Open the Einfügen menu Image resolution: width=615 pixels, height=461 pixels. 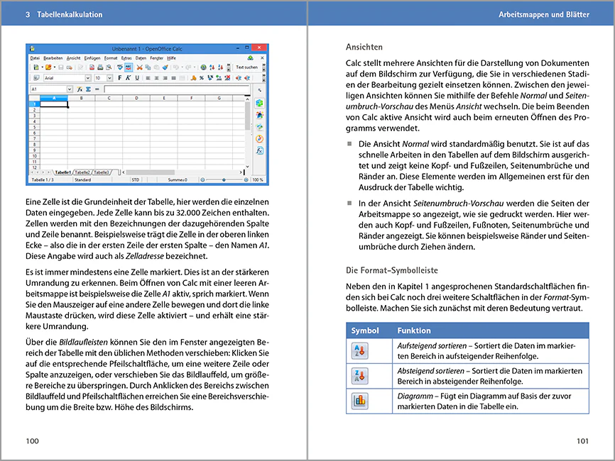coord(92,58)
